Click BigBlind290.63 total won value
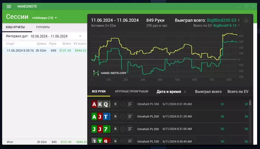 point(221,20)
